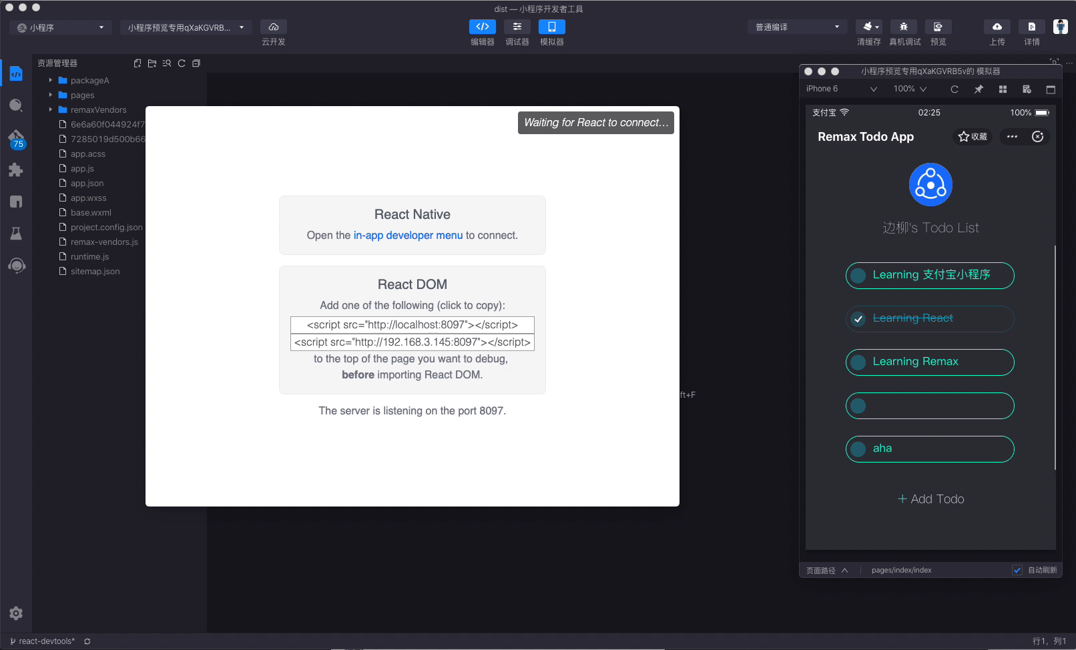Check the 'Learning Remax' todo circle
The image size is (1076, 650).
coord(858,362)
